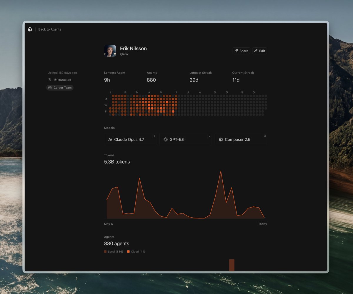Click the Models section label
Viewport: 353px width, 294px height.
pos(109,128)
